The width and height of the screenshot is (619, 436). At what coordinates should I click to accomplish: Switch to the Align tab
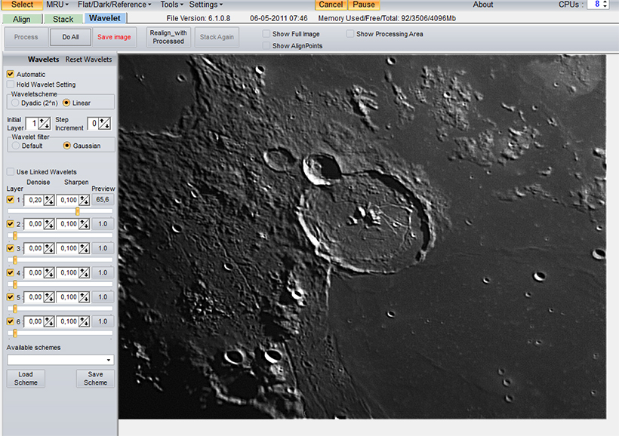pyautogui.click(x=22, y=19)
